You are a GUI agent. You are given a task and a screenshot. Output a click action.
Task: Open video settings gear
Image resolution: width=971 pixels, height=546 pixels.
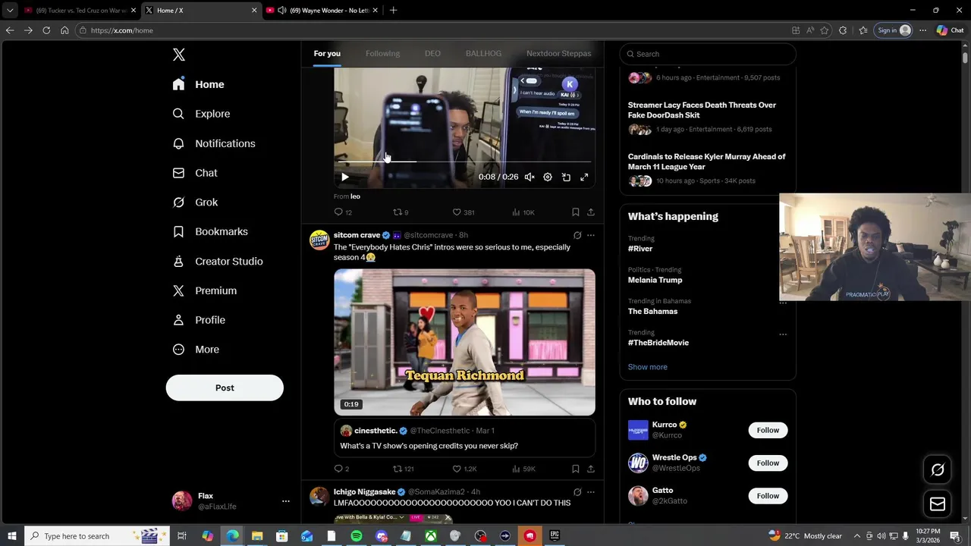(548, 177)
